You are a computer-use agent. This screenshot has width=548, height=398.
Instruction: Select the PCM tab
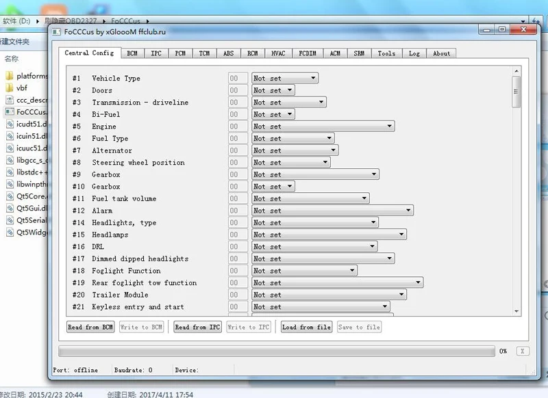[180, 53]
